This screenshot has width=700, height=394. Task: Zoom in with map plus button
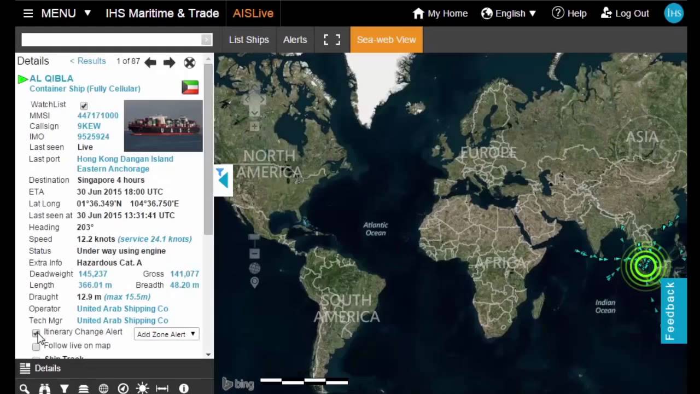(x=254, y=126)
